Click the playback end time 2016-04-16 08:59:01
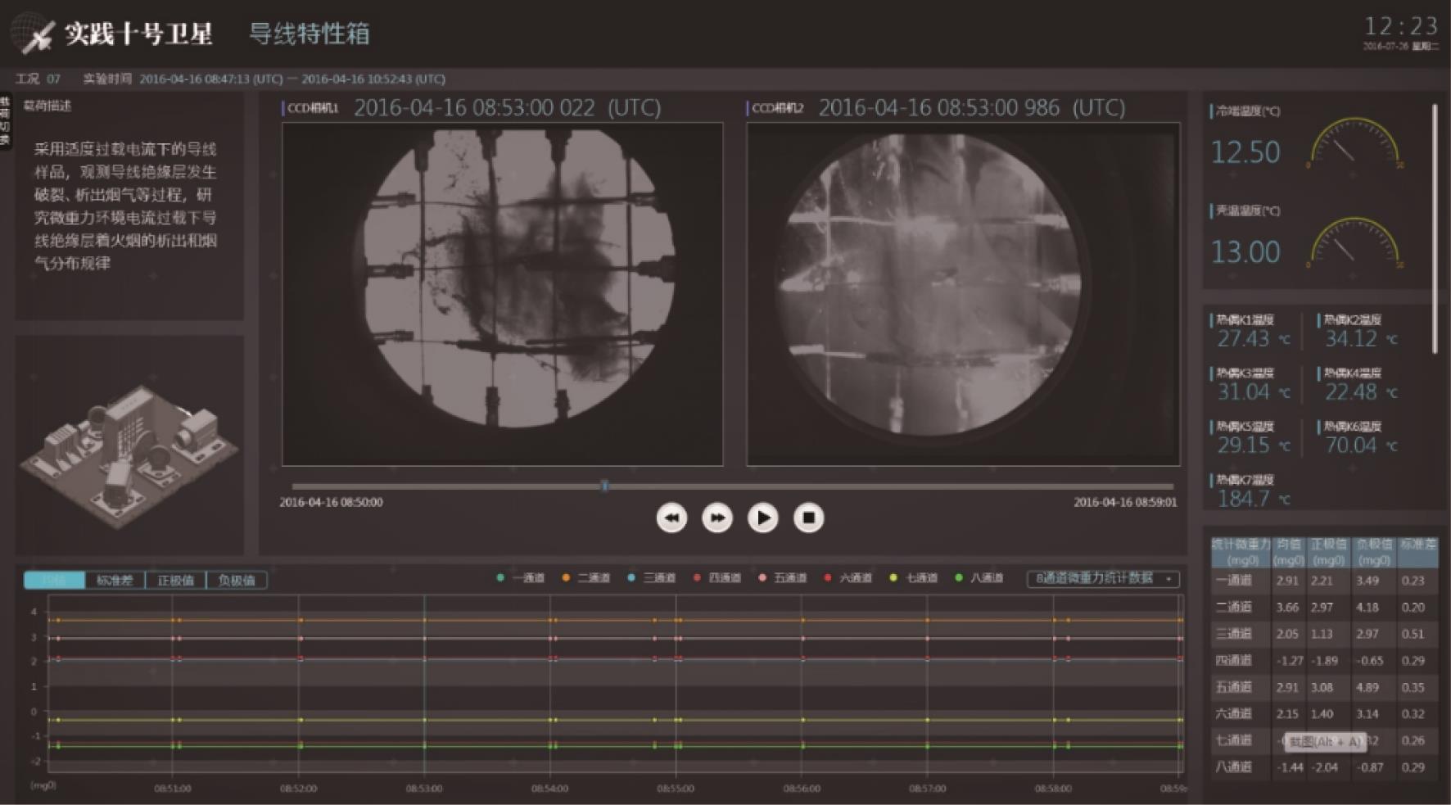1451x805 pixels. tap(1125, 502)
